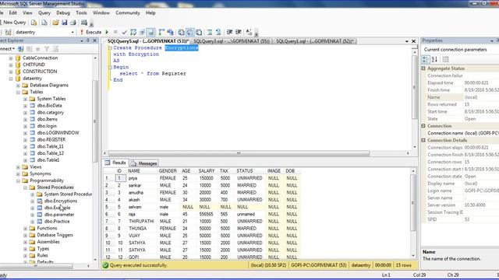The image size is (499, 280).
Task: Toggle Categorized view in Properties panel
Action: [426, 59]
